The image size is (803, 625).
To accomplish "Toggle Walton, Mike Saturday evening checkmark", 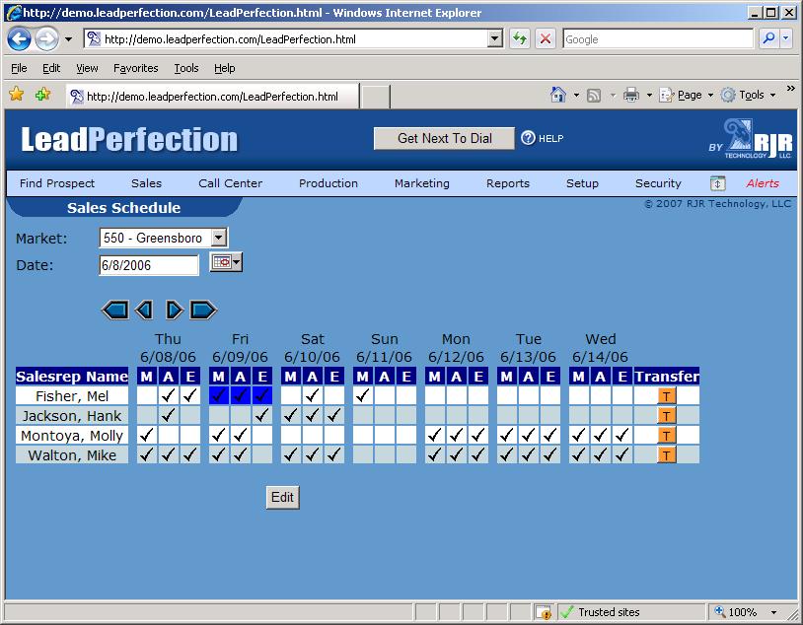I will 334,455.
